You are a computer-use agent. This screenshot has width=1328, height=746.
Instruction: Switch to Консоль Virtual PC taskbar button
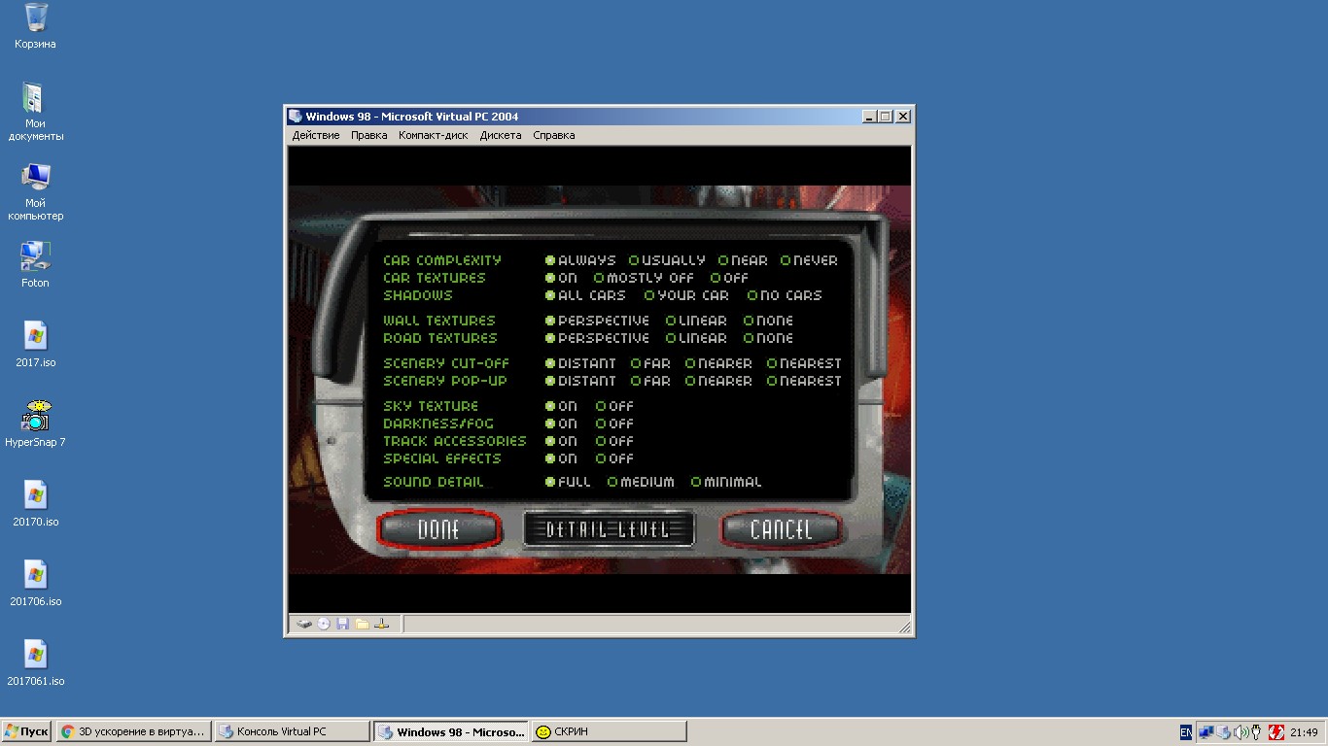292,731
